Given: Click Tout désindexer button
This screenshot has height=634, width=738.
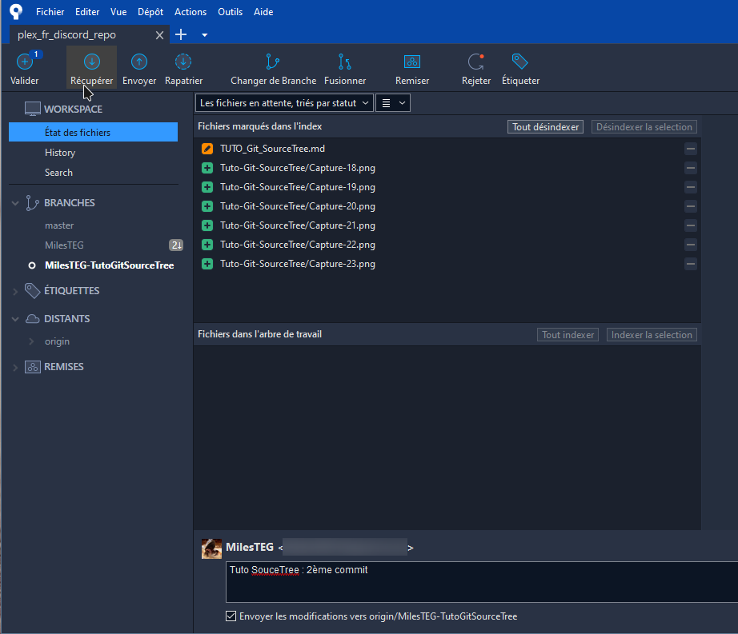Looking at the screenshot, I should click(x=545, y=127).
